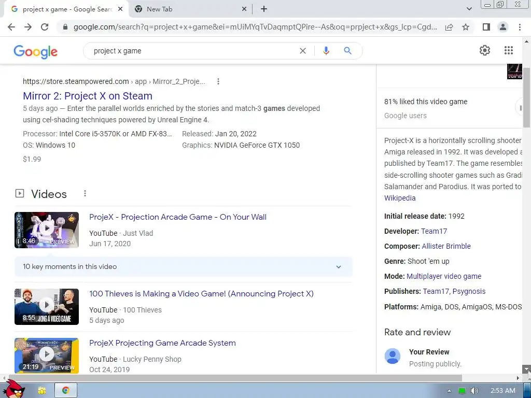Screen dimensions: 531x398
Task: Click the site lock icon in address bar
Action: click(x=65, y=27)
